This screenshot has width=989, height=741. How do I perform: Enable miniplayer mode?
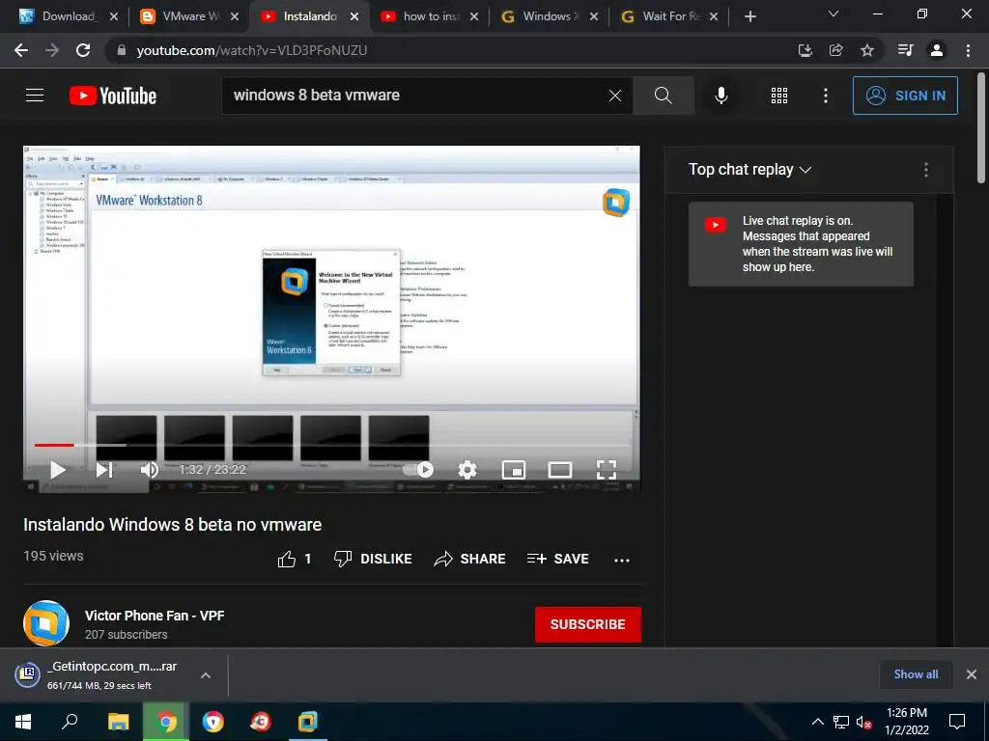[514, 470]
